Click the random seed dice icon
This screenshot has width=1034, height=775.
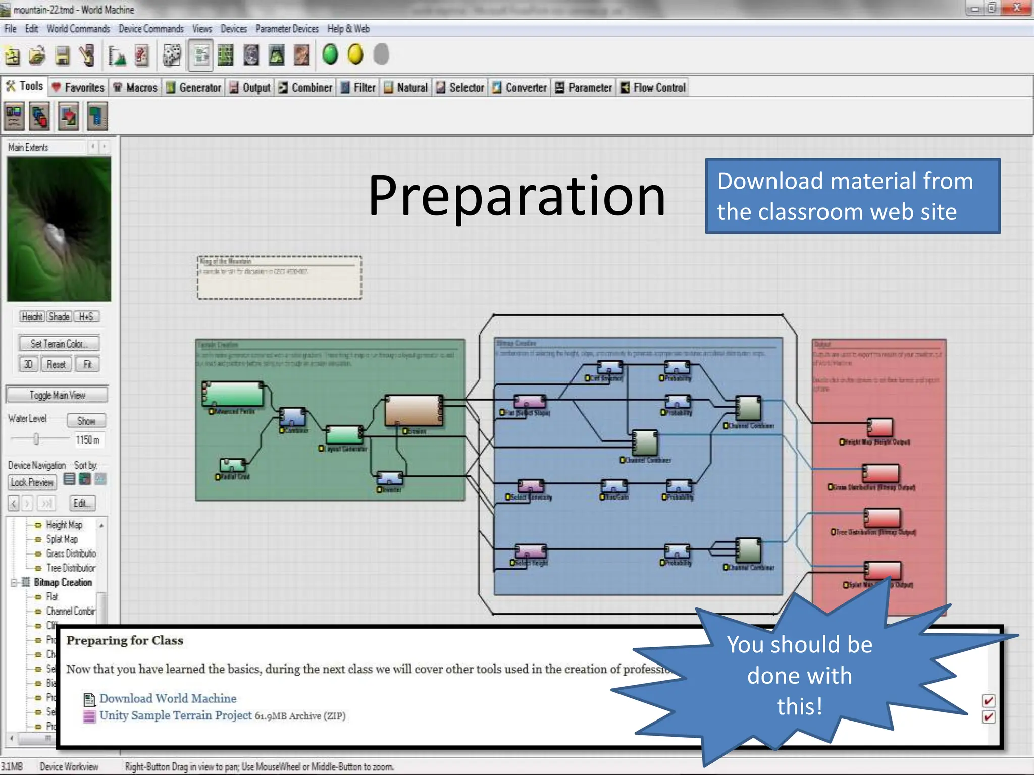pyautogui.click(x=172, y=55)
